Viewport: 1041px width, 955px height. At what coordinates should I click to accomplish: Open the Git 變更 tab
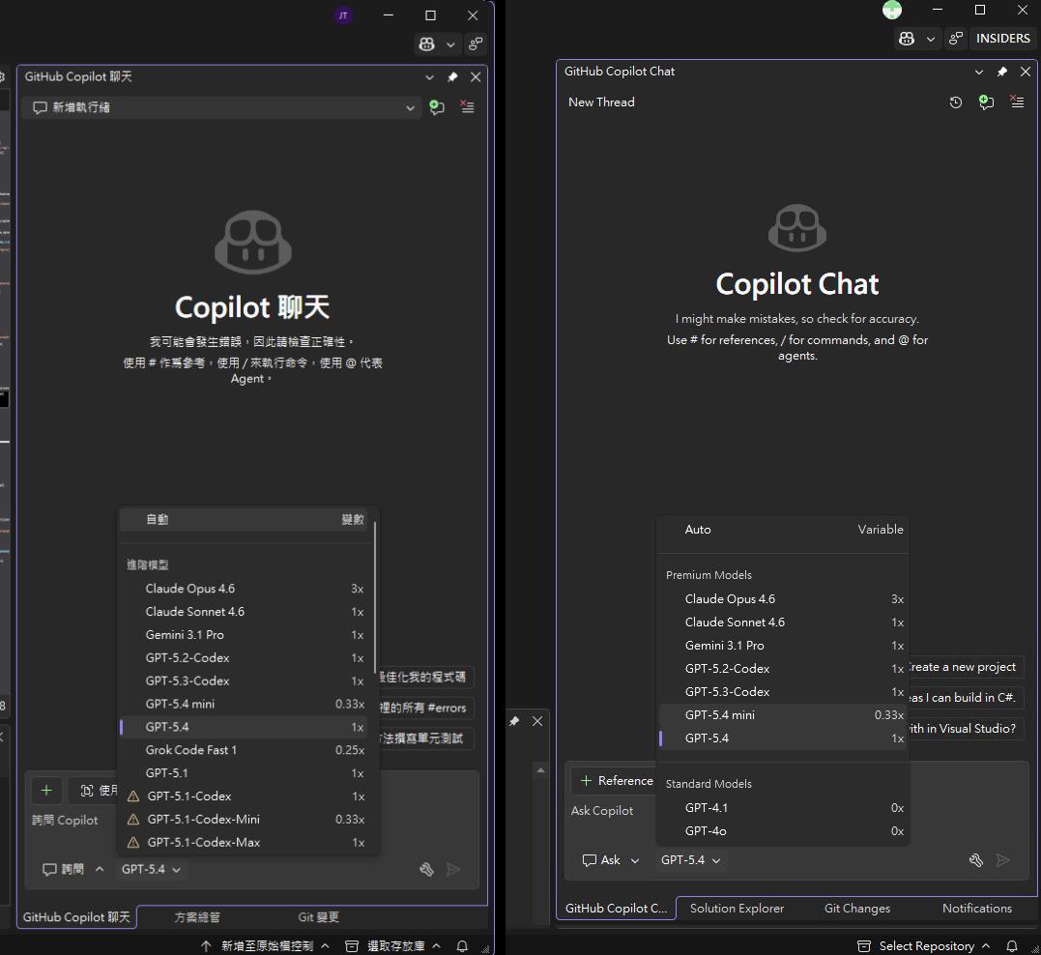[x=318, y=917]
